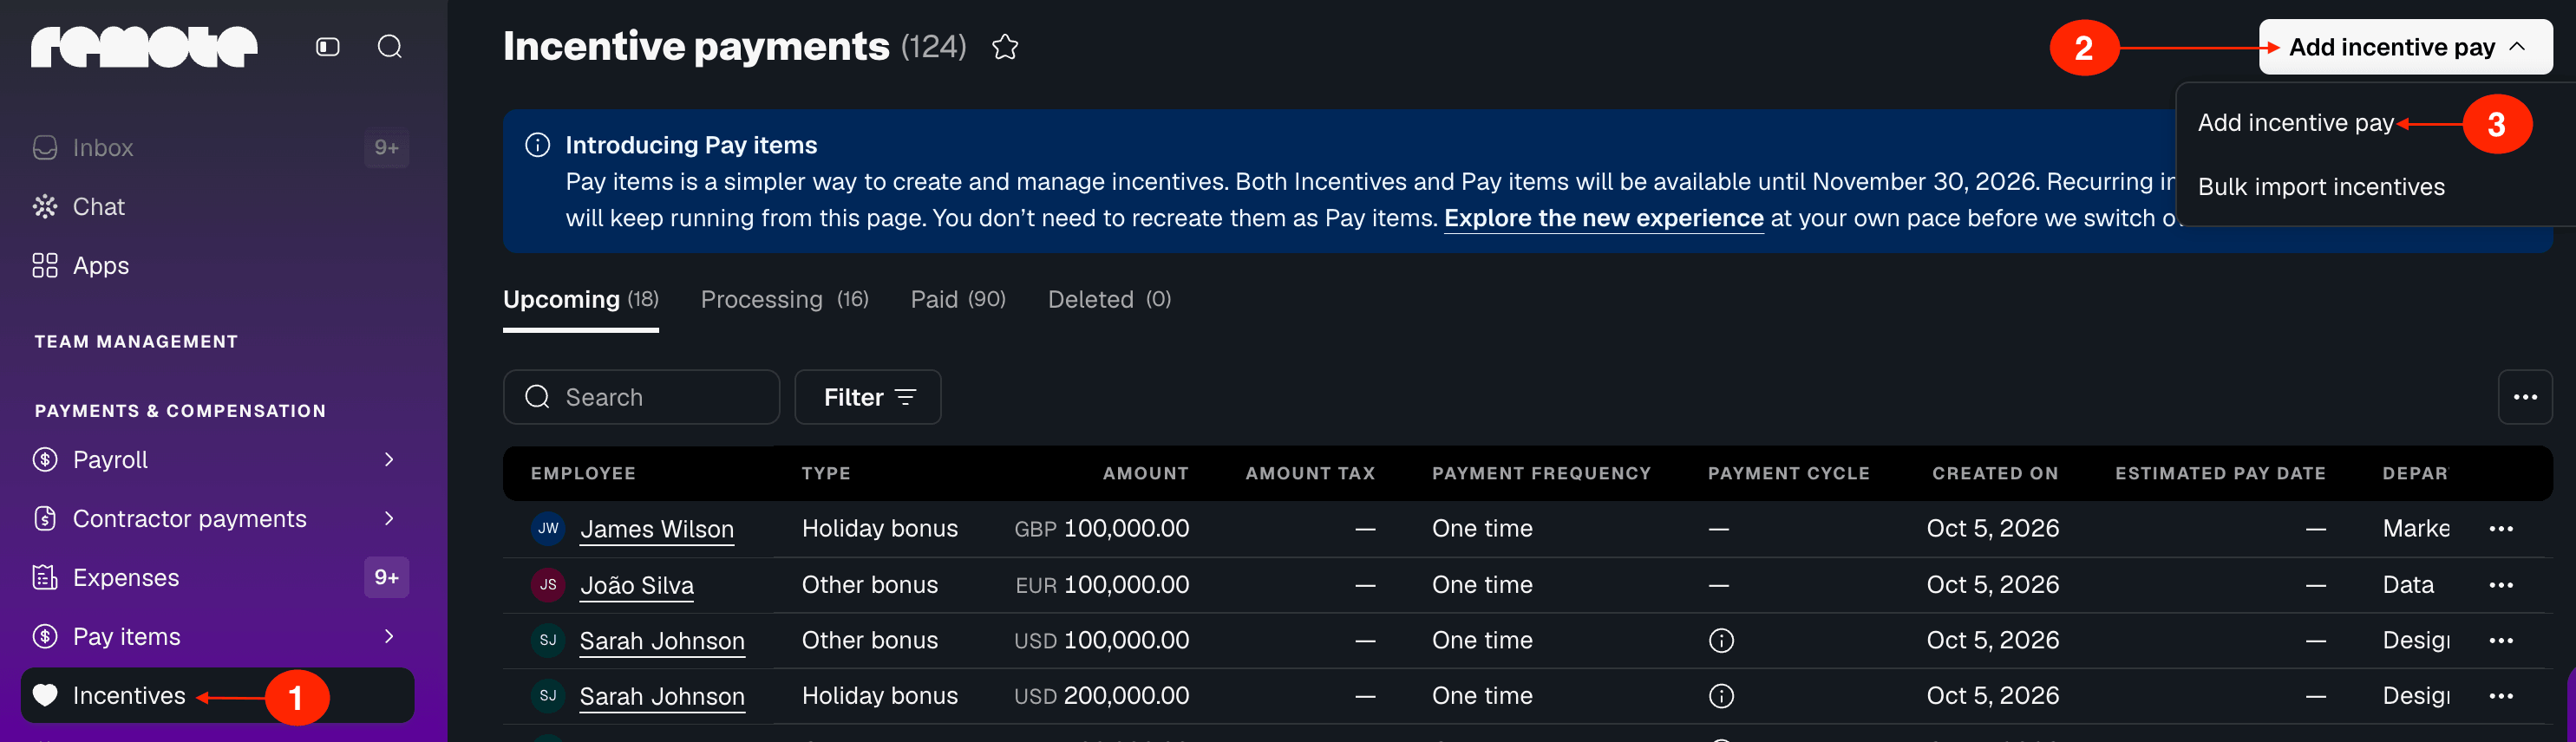This screenshot has height=742, width=2576.
Task: Open table options three-dot menu
Action: [2525, 397]
